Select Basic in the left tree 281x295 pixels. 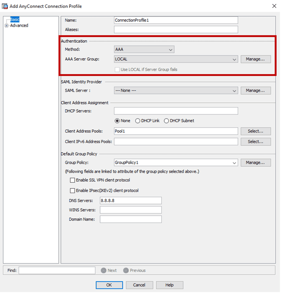click(15, 20)
